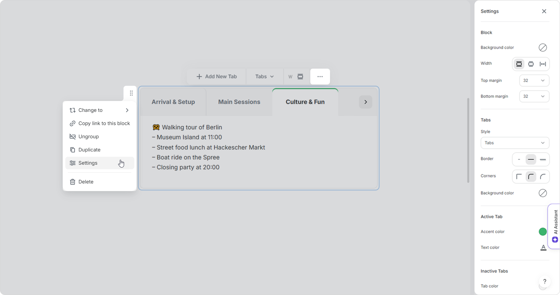Select full-width block width option
Screen dimensions: 560x295
(543, 64)
